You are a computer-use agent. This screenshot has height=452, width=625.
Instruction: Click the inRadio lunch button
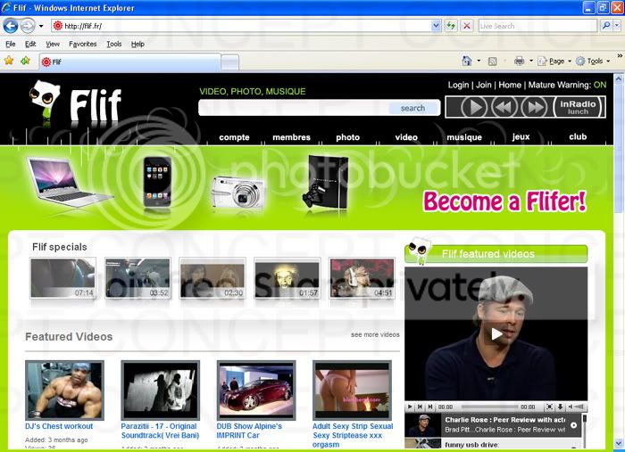(x=578, y=107)
